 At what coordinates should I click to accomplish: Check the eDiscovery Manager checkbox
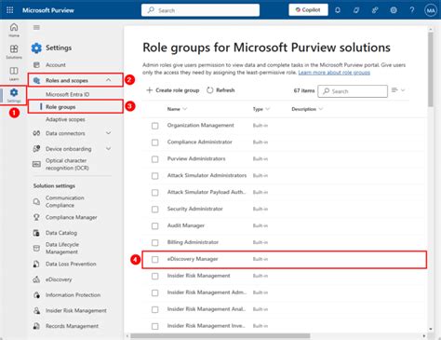point(155,260)
